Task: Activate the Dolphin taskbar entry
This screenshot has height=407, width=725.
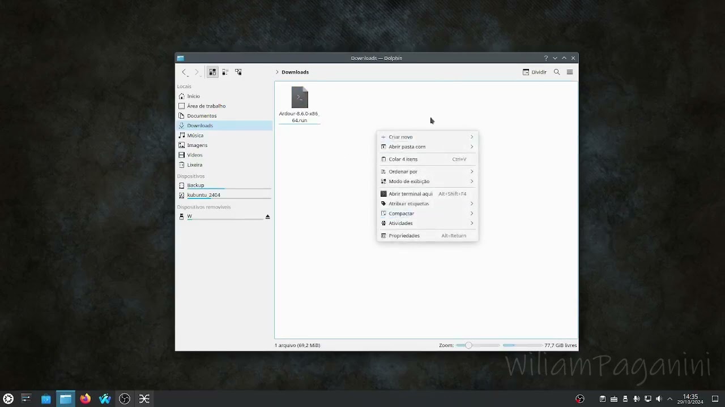Action: tap(66, 399)
